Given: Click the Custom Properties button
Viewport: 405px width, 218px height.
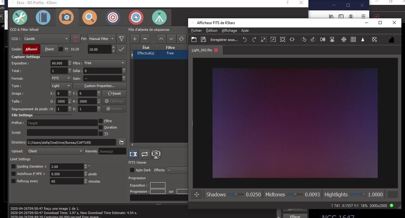Looking at the screenshot, I should (x=99, y=86).
